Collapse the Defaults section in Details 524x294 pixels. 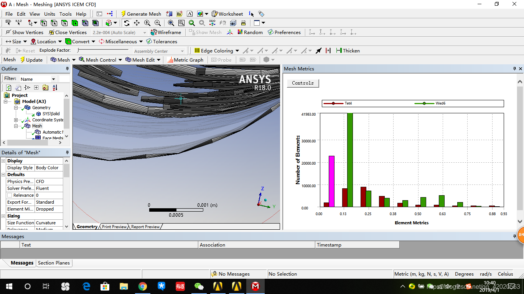[x=3, y=175]
